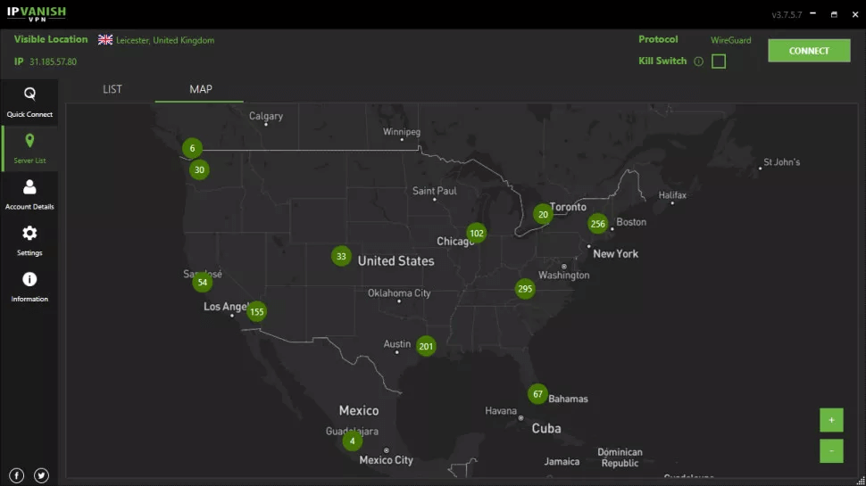Click the Halifax city label
The image size is (866, 486).
coord(672,194)
